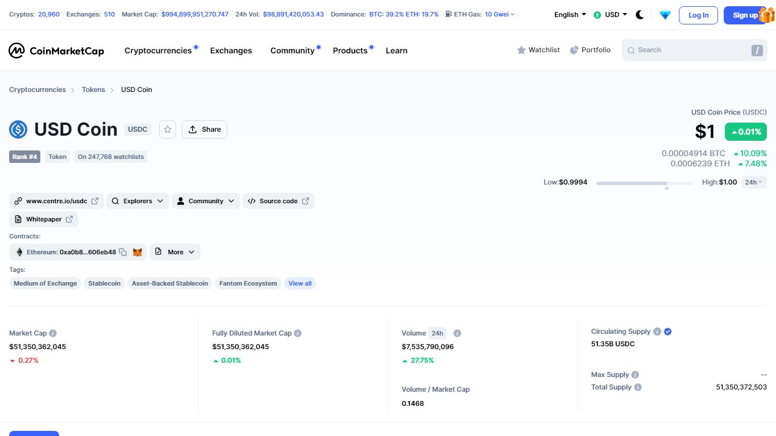Toggle dark mode moon icon
This screenshot has width=776, height=436.
pyautogui.click(x=640, y=15)
